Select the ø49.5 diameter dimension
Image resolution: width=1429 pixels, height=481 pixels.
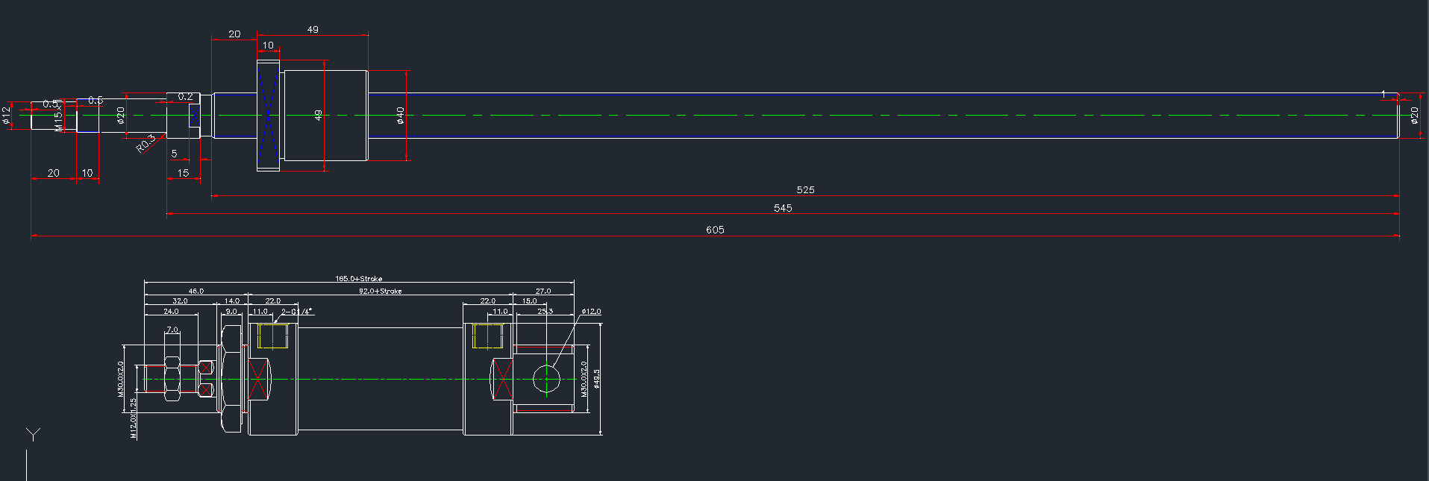[597, 379]
